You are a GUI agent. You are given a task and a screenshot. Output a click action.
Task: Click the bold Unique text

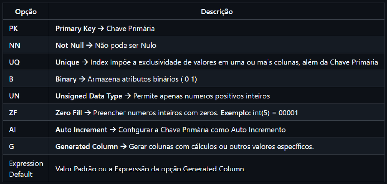point(67,62)
